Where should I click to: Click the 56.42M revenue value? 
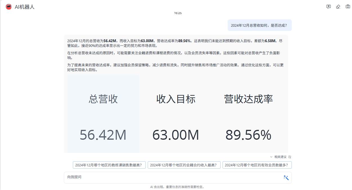pyautogui.click(x=103, y=135)
